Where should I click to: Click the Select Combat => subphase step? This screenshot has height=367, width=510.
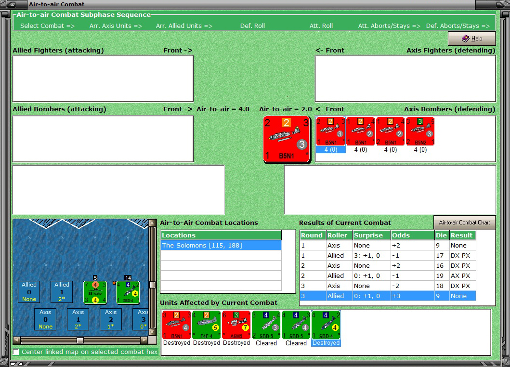point(48,26)
